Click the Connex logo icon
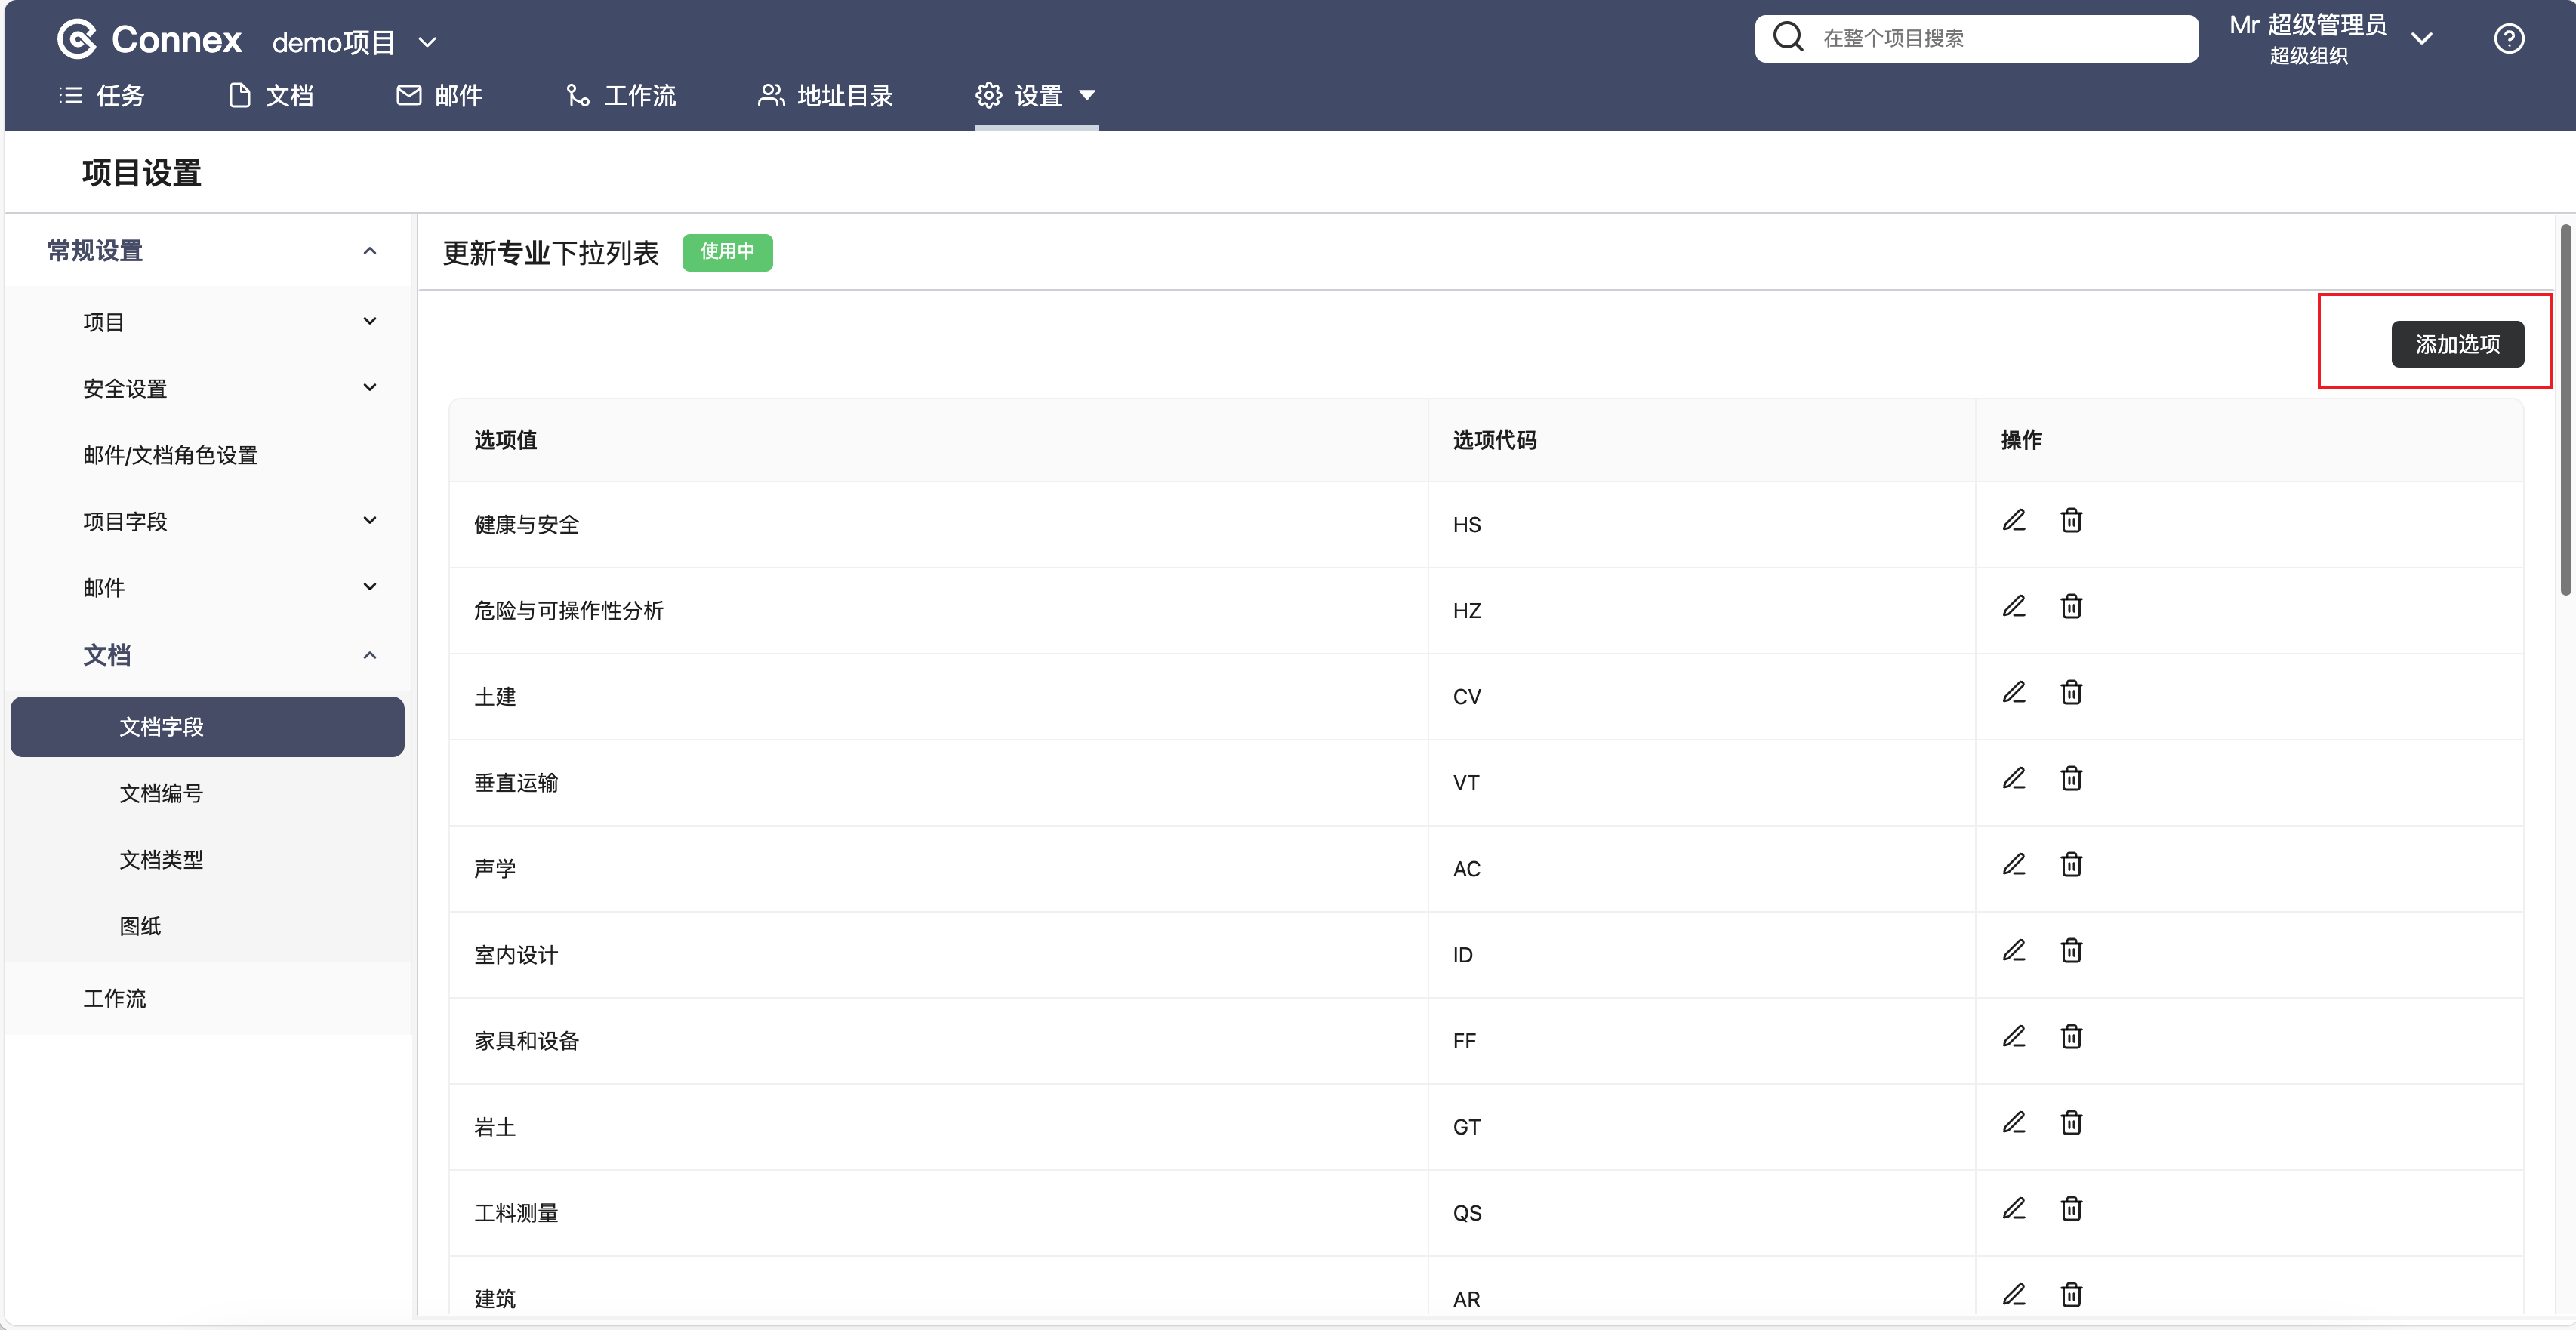Screen dimensions: 2576x1330 pos(77,40)
